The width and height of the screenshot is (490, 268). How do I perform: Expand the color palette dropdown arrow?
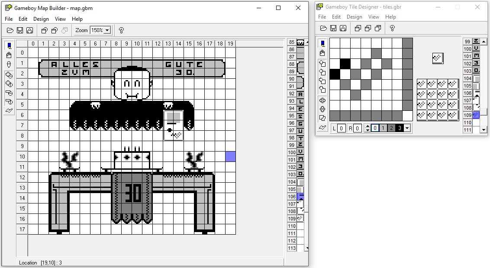pyautogui.click(x=407, y=128)
